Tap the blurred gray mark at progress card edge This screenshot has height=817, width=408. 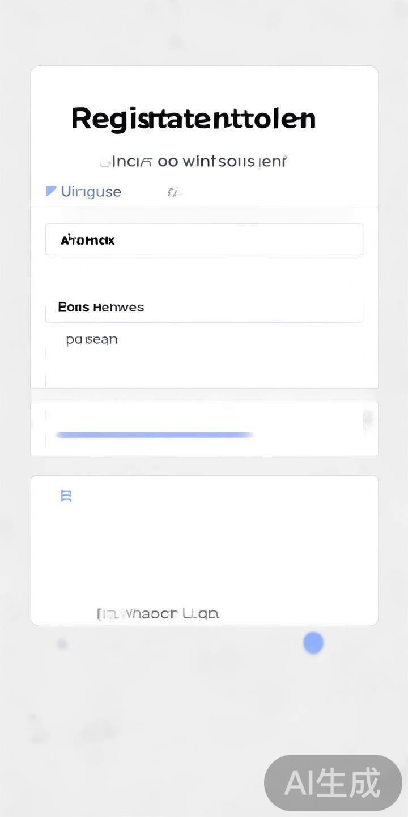[368, 419]
